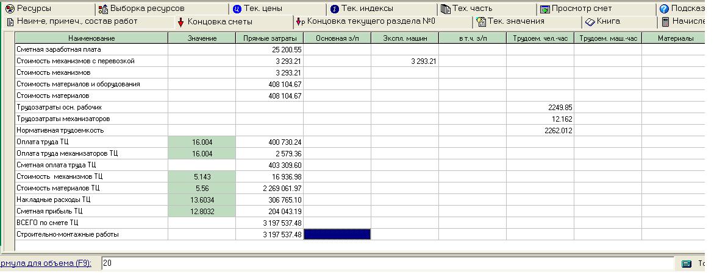Screen dimensions: 714x278
Task: Click the calculator icon beside formula field
Action: 686,264
